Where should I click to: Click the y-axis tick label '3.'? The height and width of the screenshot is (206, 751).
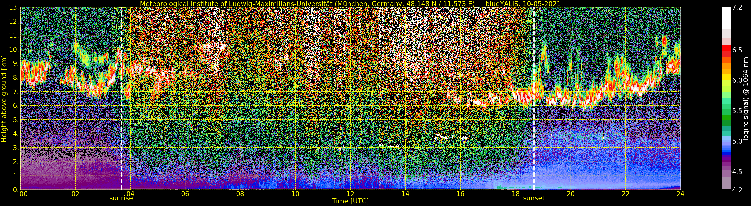point(16,148)
